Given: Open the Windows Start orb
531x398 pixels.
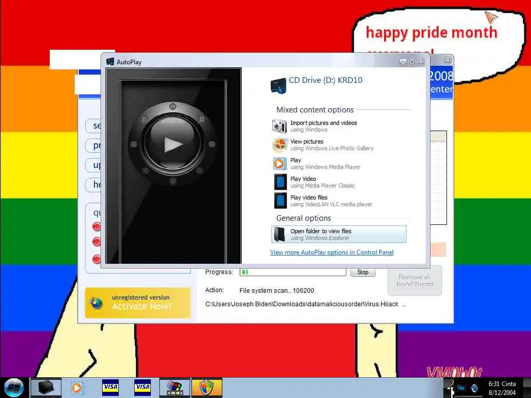Looking at the screenshot, I should click(13, 388).
